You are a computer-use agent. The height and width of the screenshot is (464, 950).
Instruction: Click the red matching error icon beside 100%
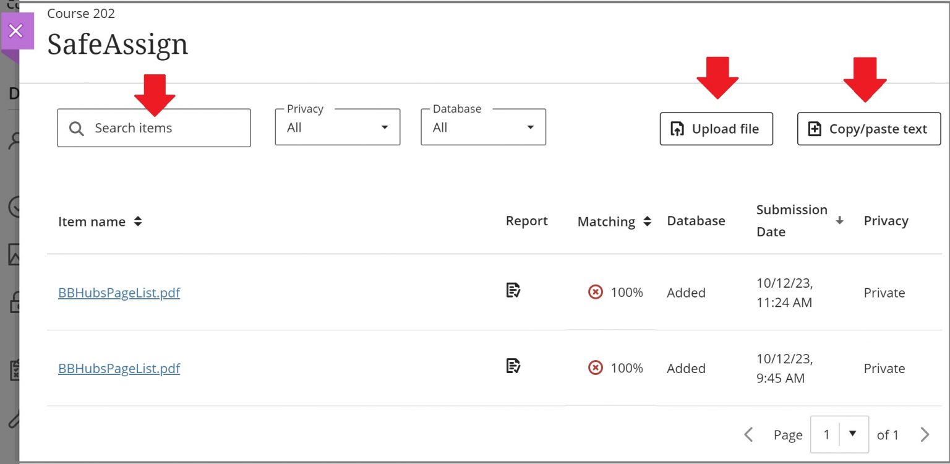pos(595,291)
